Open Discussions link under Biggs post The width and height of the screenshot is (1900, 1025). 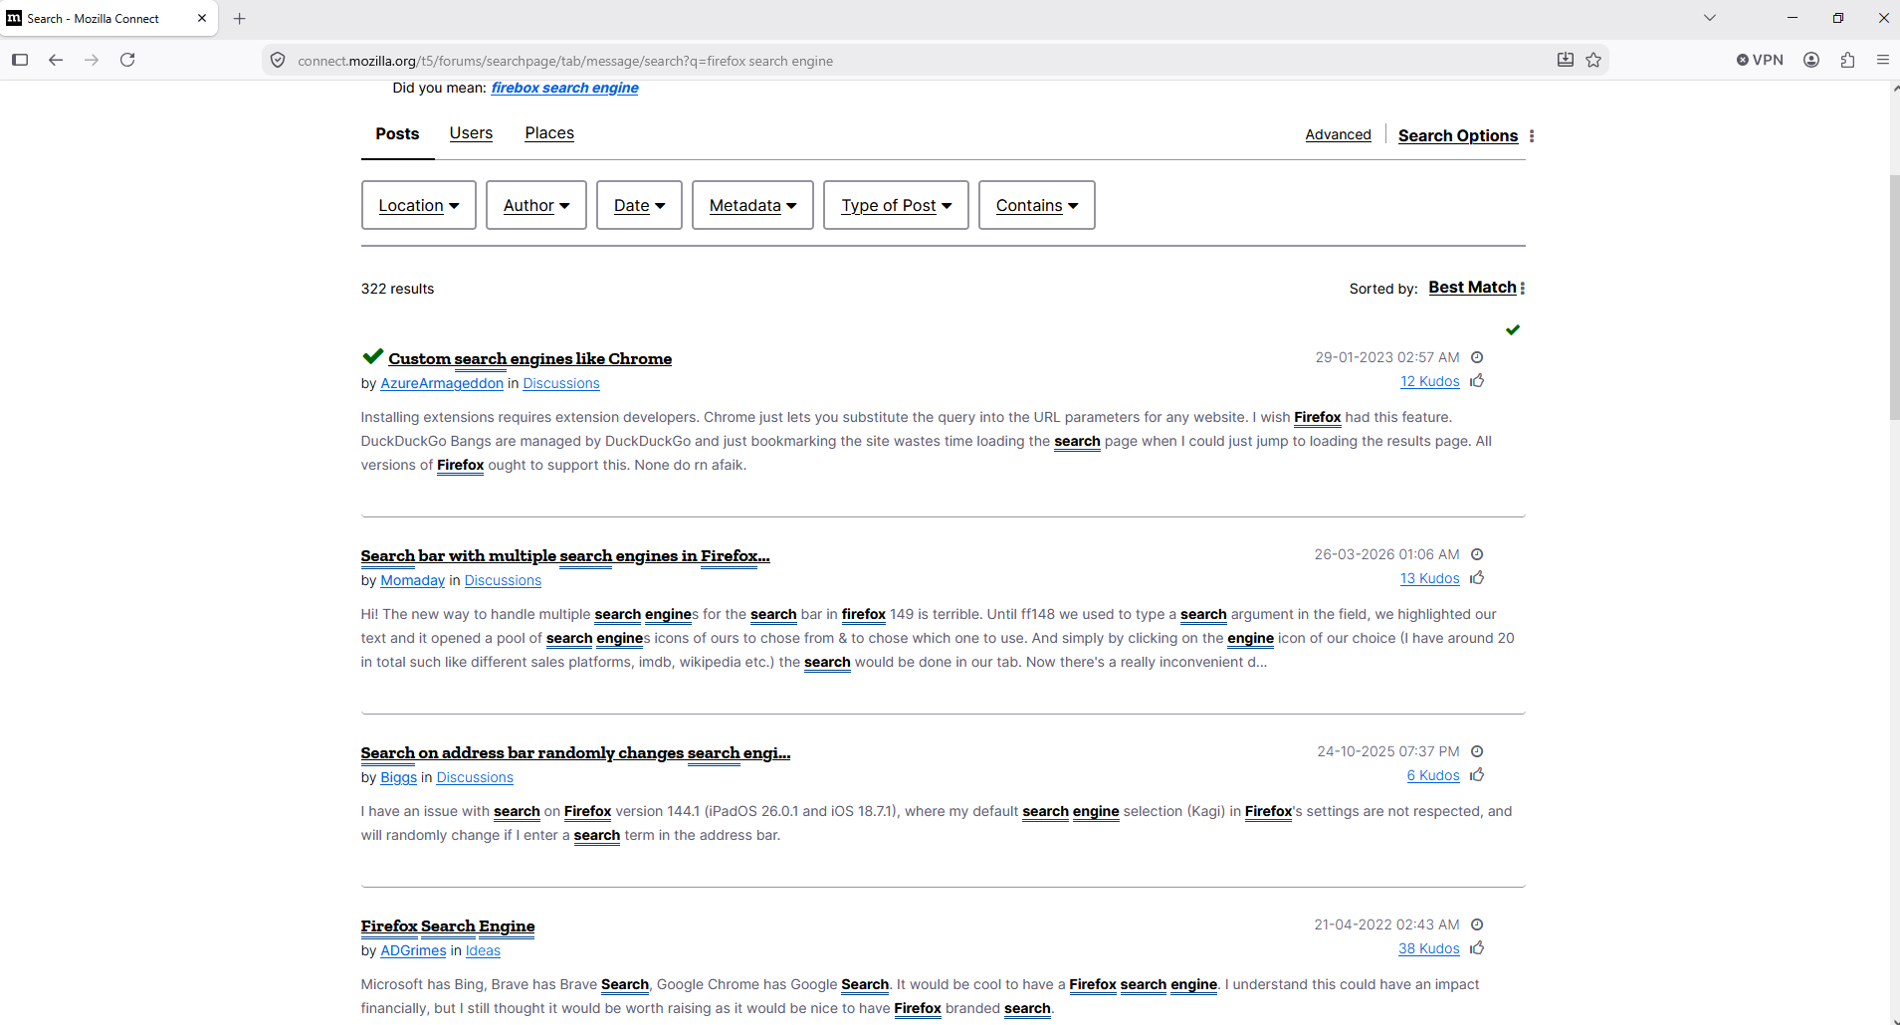point(475,777)
